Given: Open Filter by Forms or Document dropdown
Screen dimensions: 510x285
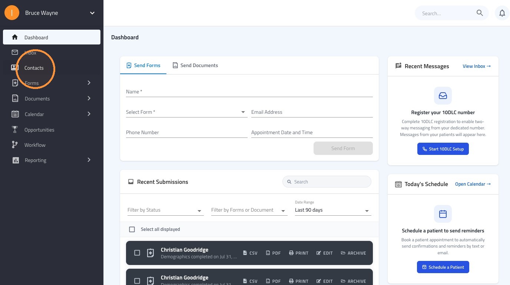Looking at the screenshot, I should [249, 210].
